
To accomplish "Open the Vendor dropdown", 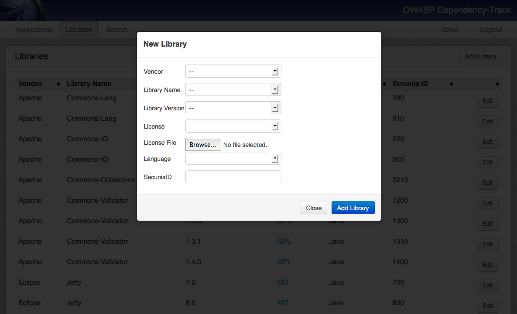I will 233,72.
